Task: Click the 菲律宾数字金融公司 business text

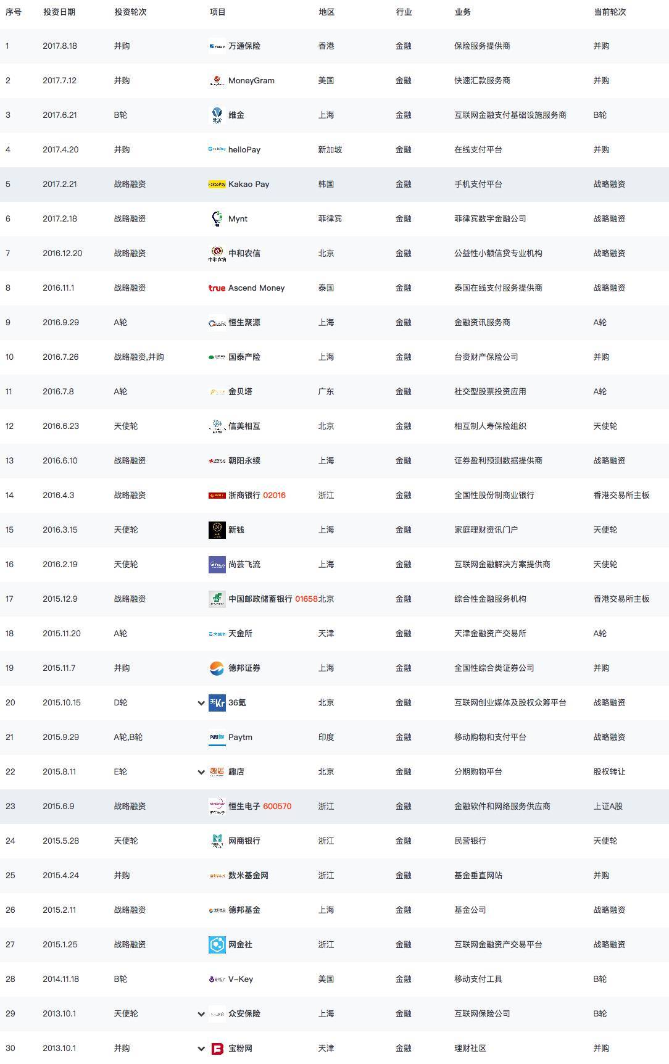Action: [x=490, y=219]
